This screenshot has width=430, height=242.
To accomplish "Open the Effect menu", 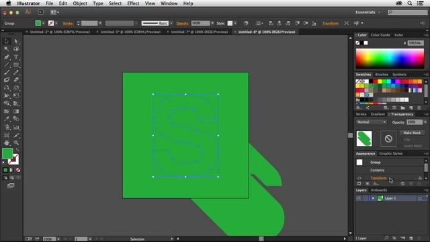I will 133,3.
